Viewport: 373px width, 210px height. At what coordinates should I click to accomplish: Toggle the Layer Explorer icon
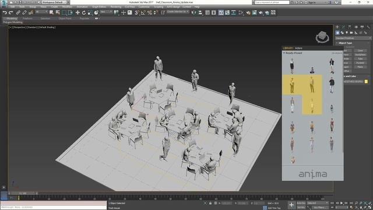pos(214,13)
